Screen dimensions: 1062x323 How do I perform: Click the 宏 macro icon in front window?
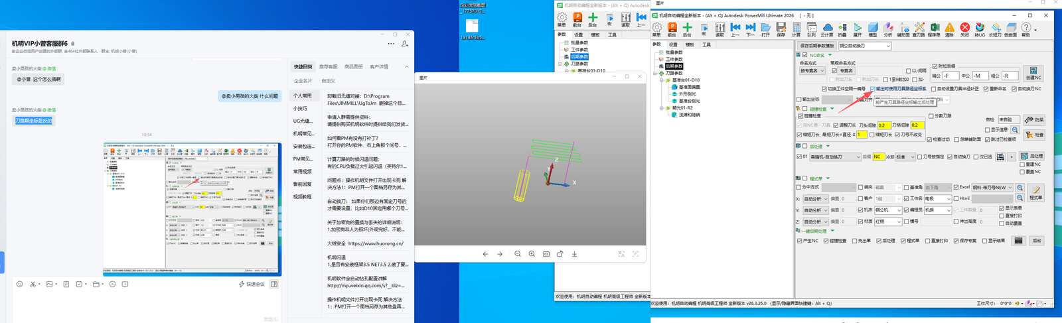(x=704, y=29)
